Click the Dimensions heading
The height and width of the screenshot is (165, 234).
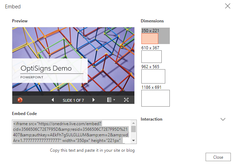pos(152,21)
